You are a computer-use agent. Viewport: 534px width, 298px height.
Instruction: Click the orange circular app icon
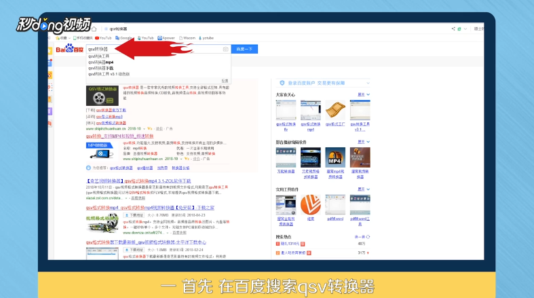tap(311, 205)
